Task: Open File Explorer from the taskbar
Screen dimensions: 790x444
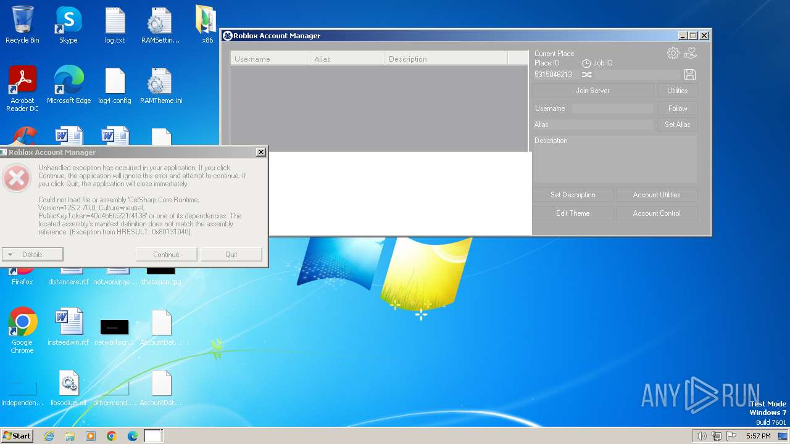Action: 70,436
